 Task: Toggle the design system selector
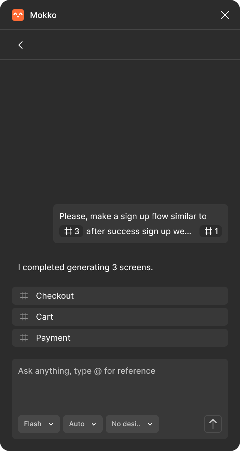(150, 424)
